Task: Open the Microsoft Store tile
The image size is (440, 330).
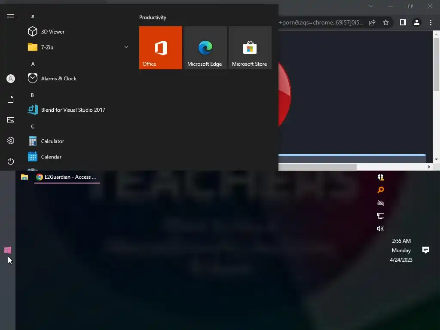Action: [250, 48]
